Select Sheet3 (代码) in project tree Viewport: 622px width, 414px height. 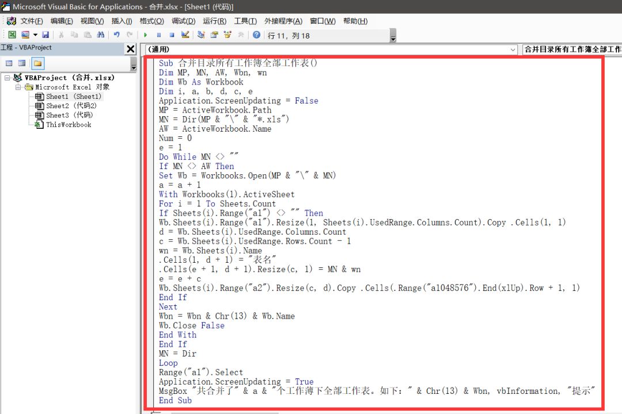tap(70, 115)
